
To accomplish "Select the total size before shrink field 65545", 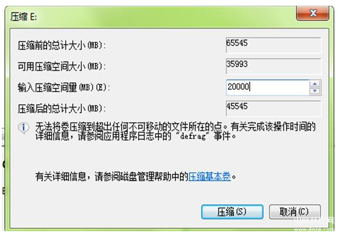I will click(273, 45).
